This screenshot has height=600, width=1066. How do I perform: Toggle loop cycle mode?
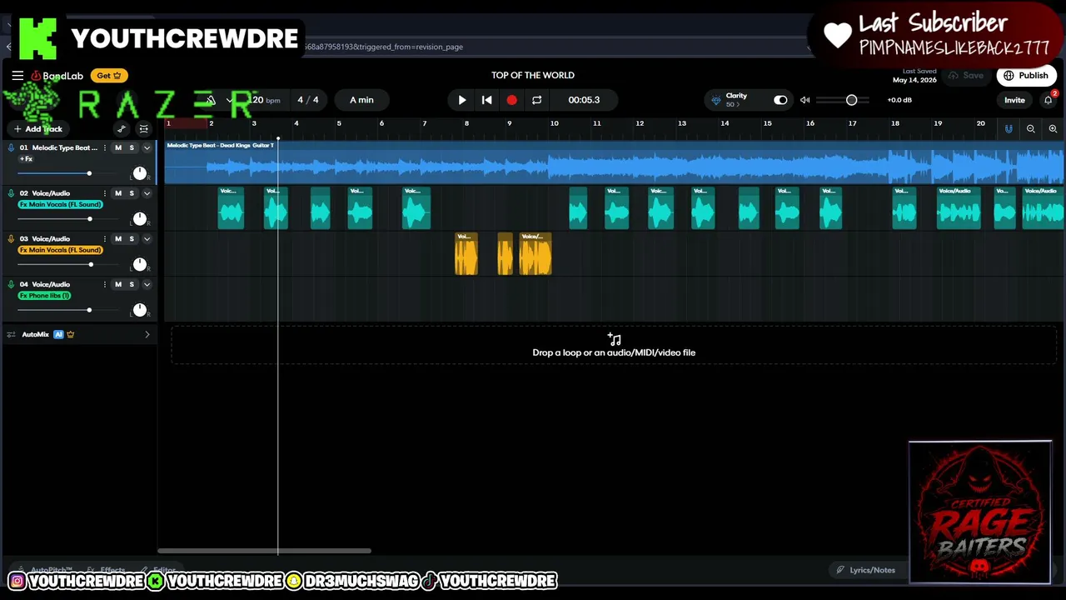pos(537,100)
